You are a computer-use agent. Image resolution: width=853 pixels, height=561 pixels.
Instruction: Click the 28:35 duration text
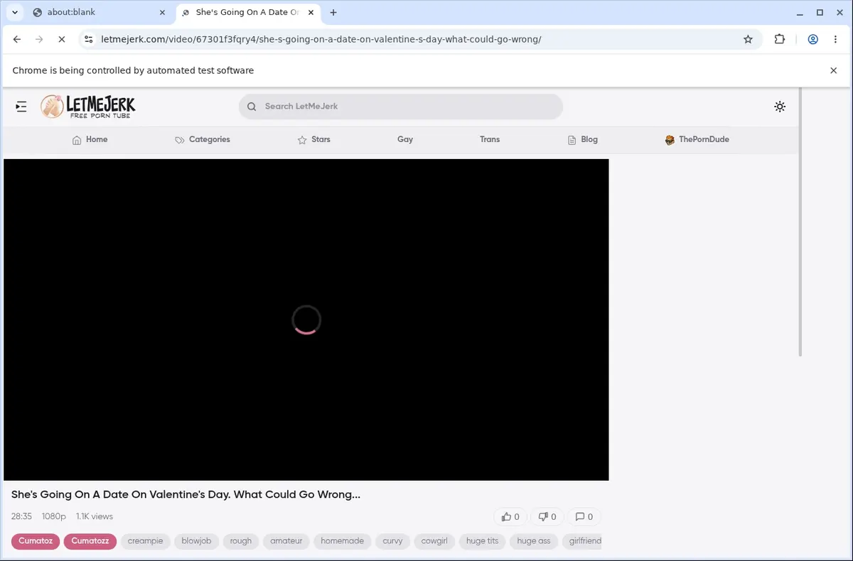tap(21, 516)
